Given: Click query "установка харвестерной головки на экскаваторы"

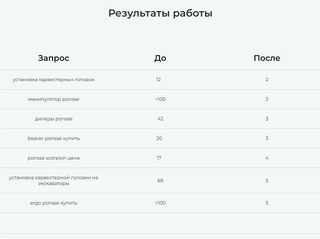Looking at the screenshot, I should pos(54,181).
